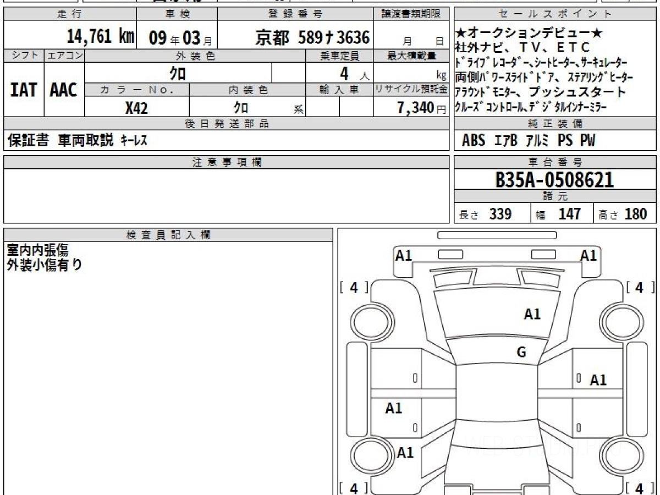Image resolution: width=660 pixels, height=495 pixels.
Task: Click the AAC air conditioner cell
Action: tap(64, 90)
